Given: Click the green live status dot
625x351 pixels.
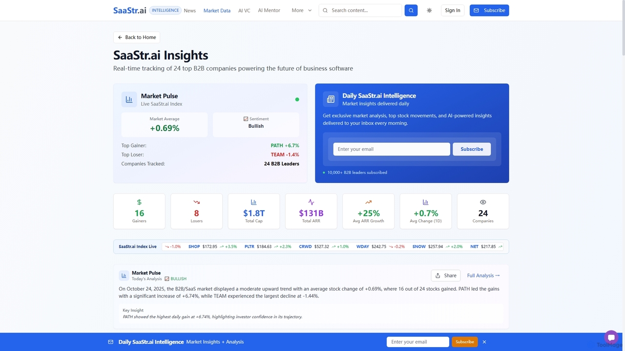Looking at the screenshot, I should 297,99.
